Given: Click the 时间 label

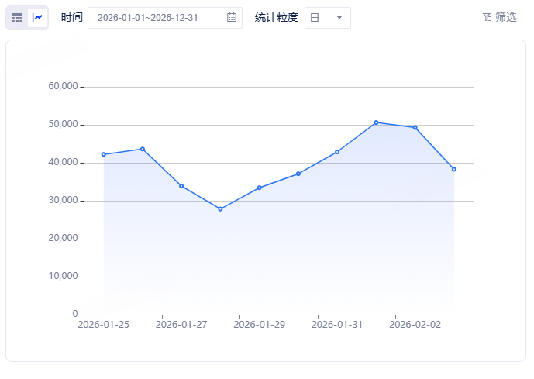Looking at the screenshot, I should (x=72, y=17).
